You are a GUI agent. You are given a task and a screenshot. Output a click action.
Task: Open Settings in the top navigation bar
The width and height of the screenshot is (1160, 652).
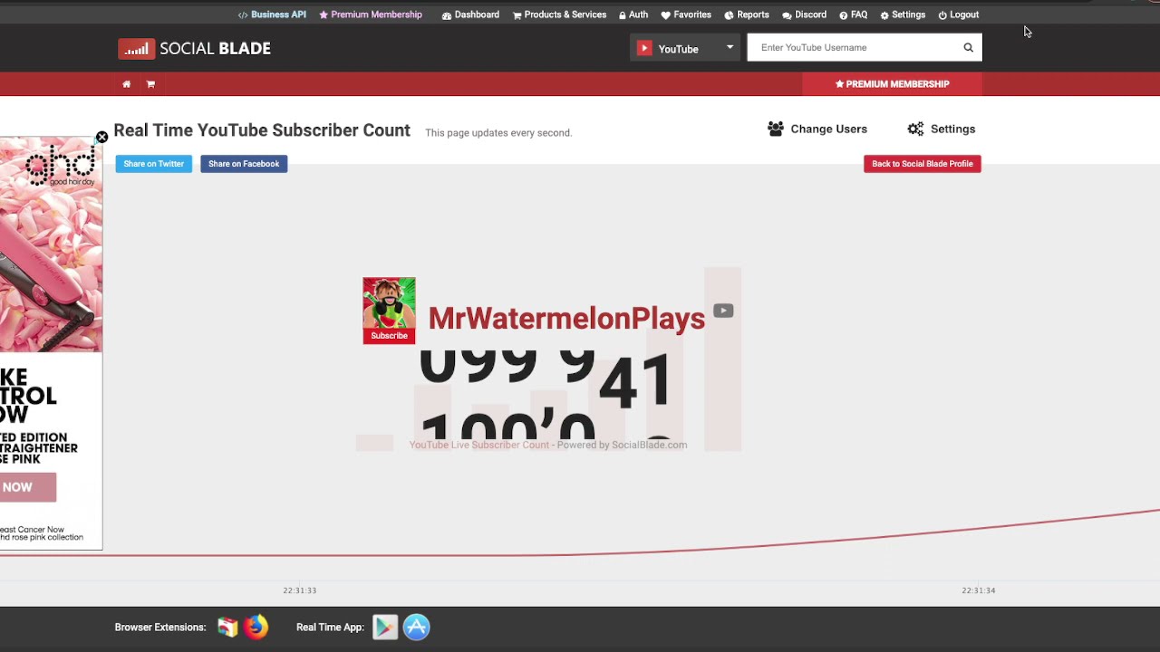pos(903,14)
